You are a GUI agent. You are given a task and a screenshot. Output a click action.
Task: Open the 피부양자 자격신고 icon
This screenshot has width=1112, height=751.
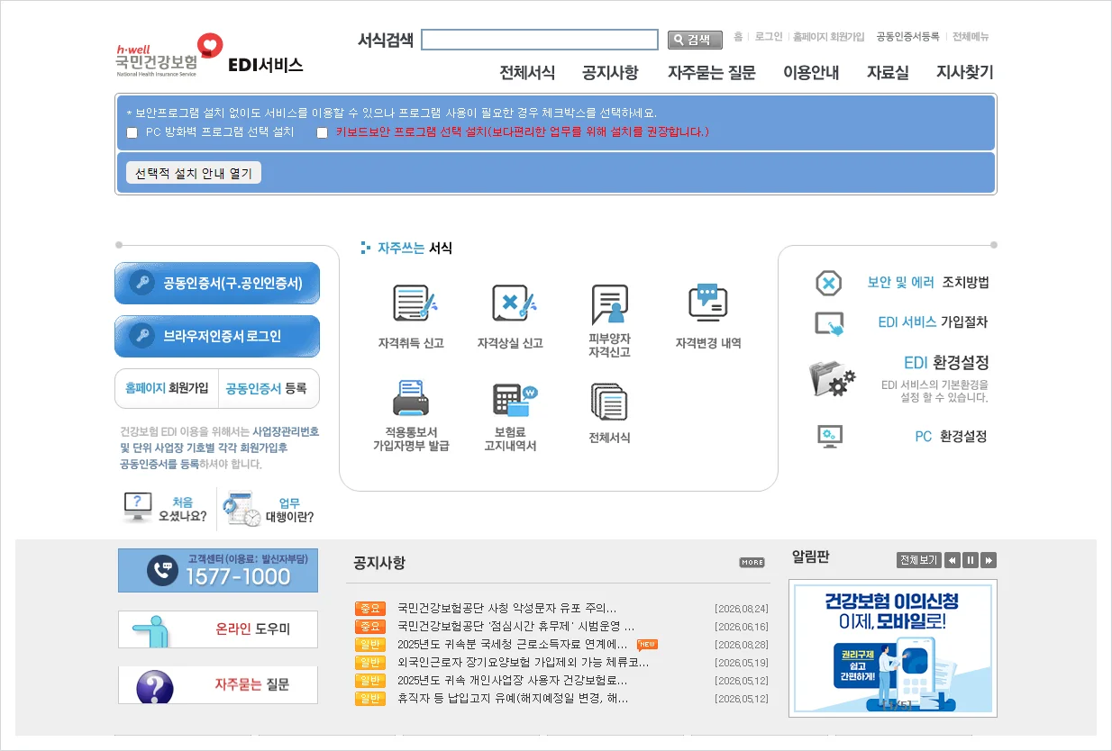[x=609, y=304]
